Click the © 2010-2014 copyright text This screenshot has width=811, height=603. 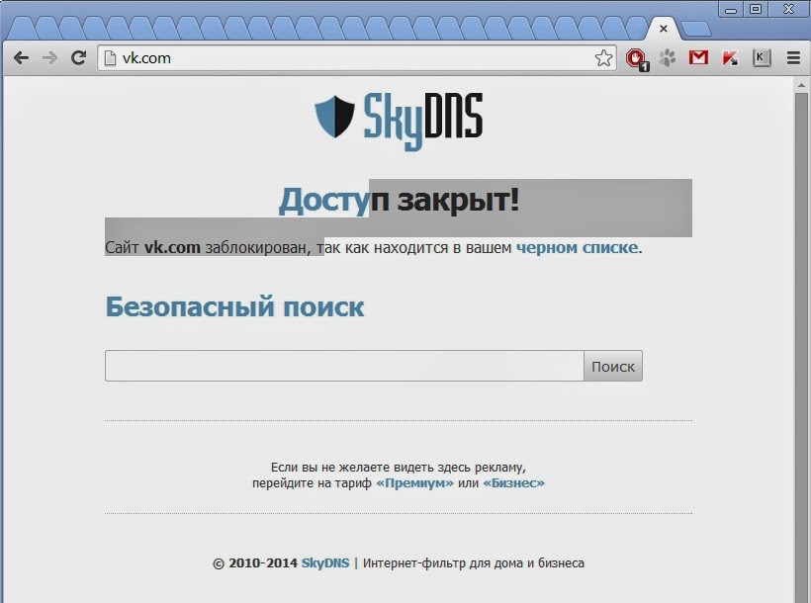(255, 562)
